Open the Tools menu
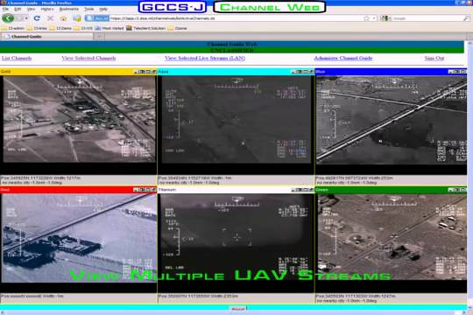473x315 pixels. coord(88,9)
